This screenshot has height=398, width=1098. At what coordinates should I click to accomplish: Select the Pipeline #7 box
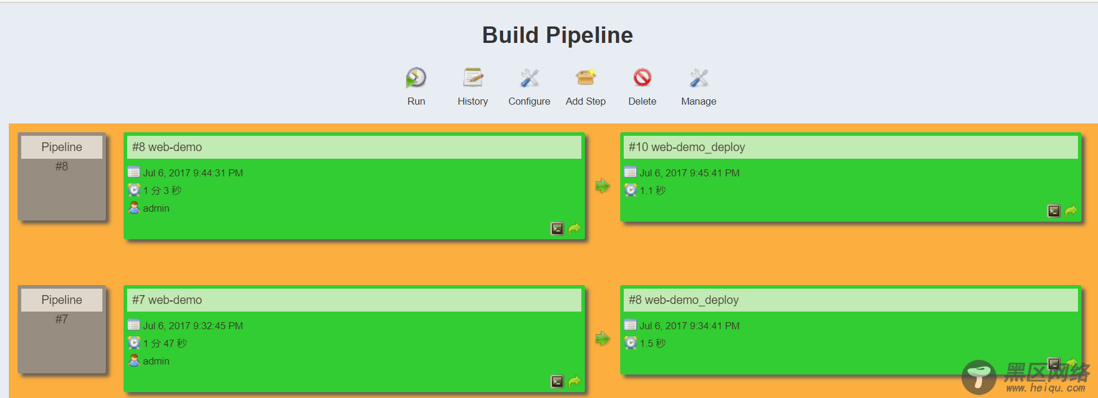click(62, 329)
